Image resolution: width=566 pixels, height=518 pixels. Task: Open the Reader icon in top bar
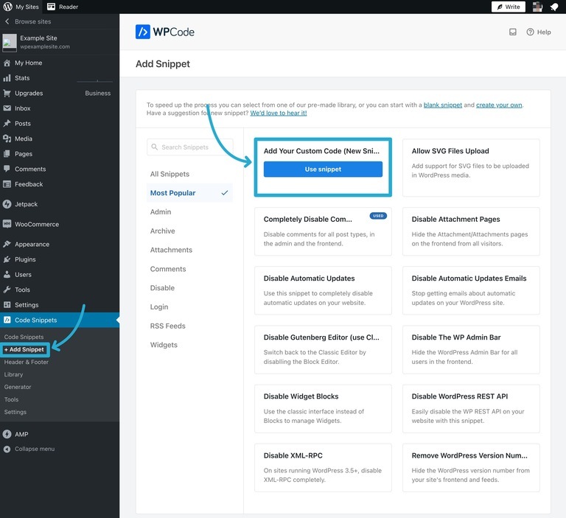pyautogui.click(x=52, y=7)
